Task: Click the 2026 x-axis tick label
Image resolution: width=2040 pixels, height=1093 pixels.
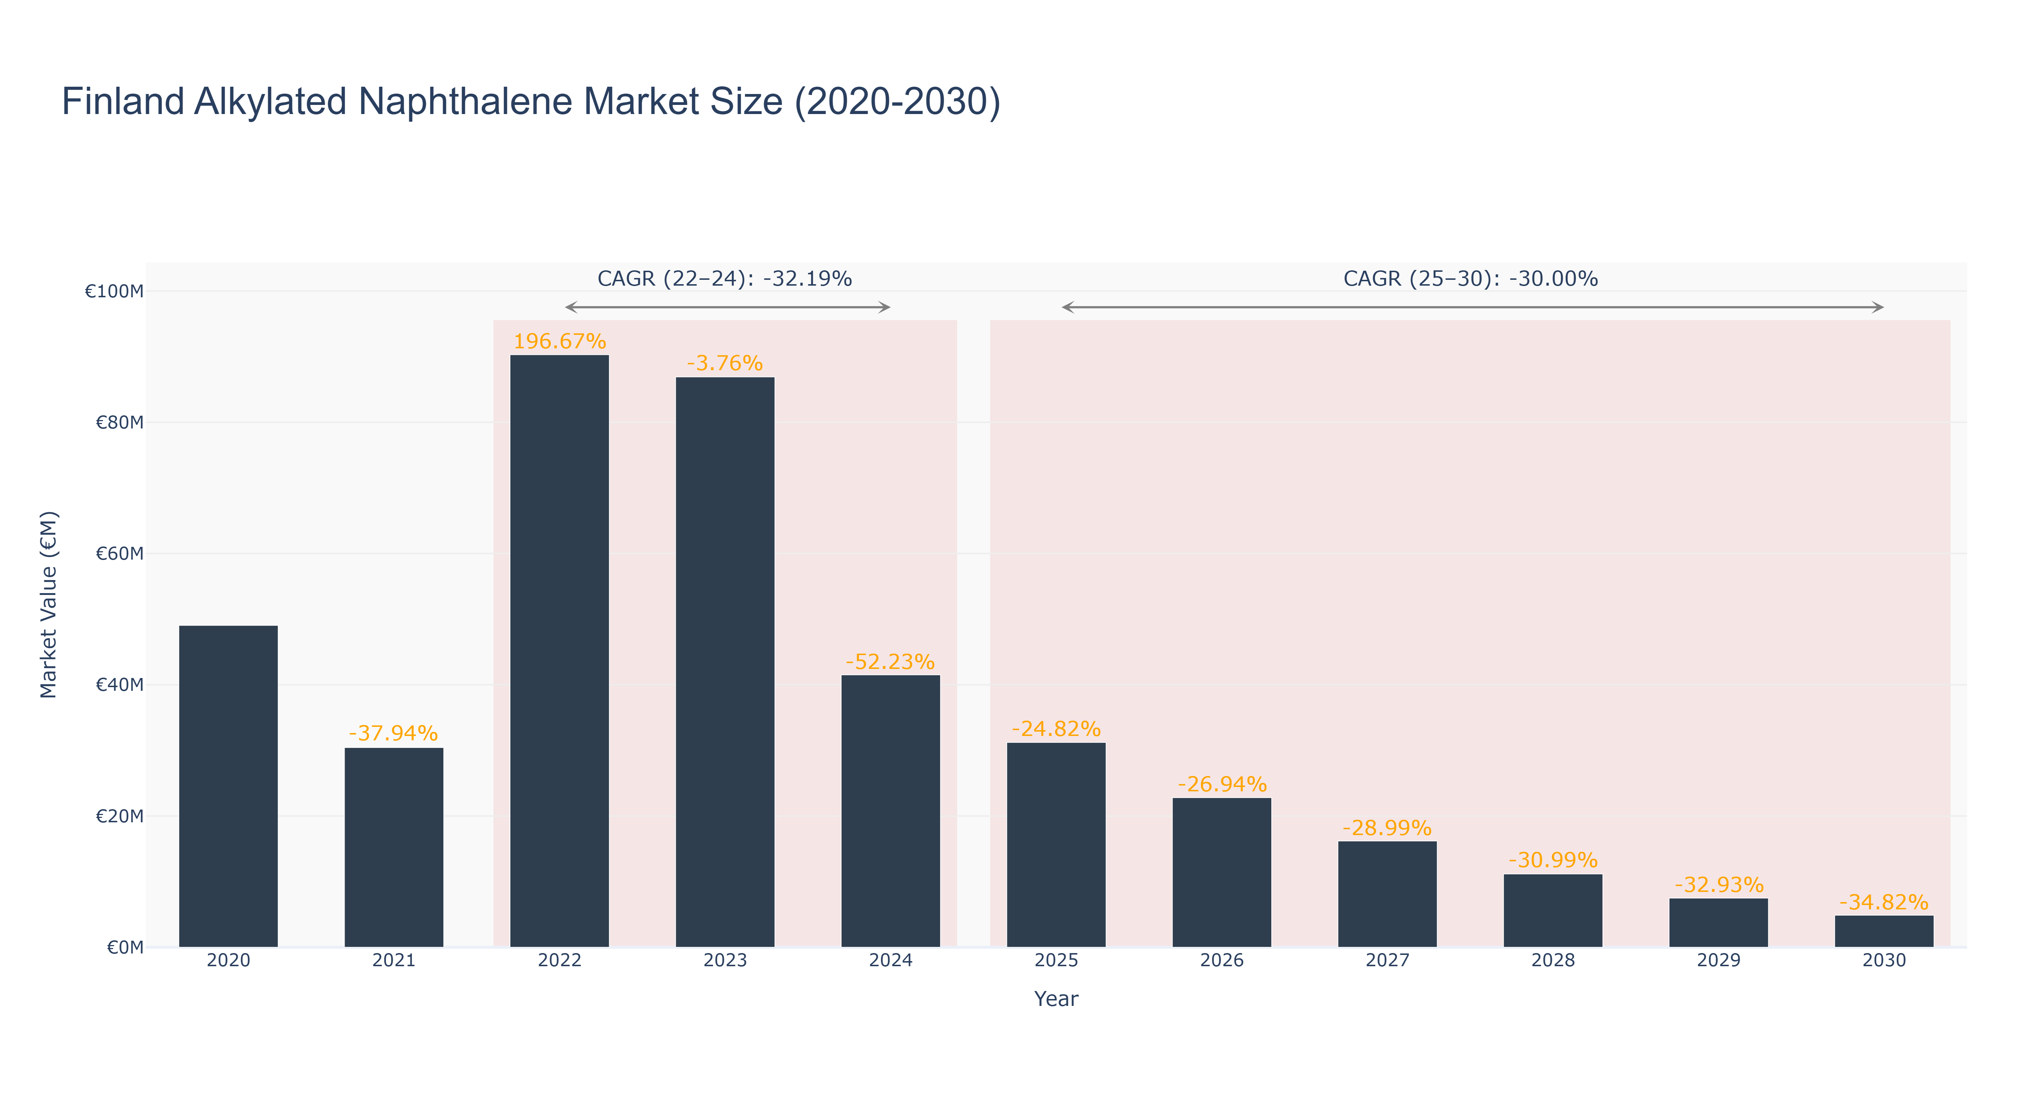Action: pos(1221,961)
